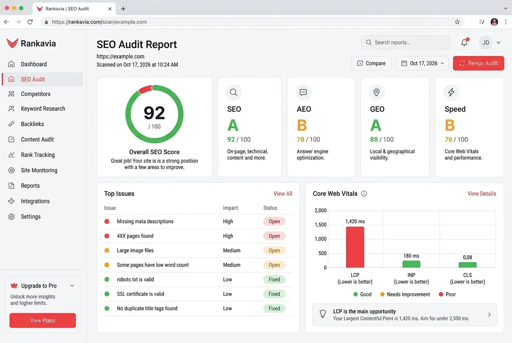Click the Rank Tracking chart icon
512x343 pixels.
coord(12,155)
